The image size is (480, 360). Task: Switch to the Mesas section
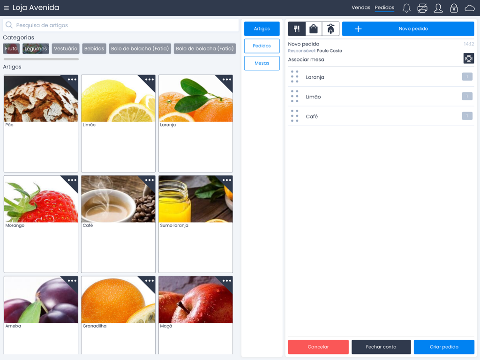coord(262,63)
